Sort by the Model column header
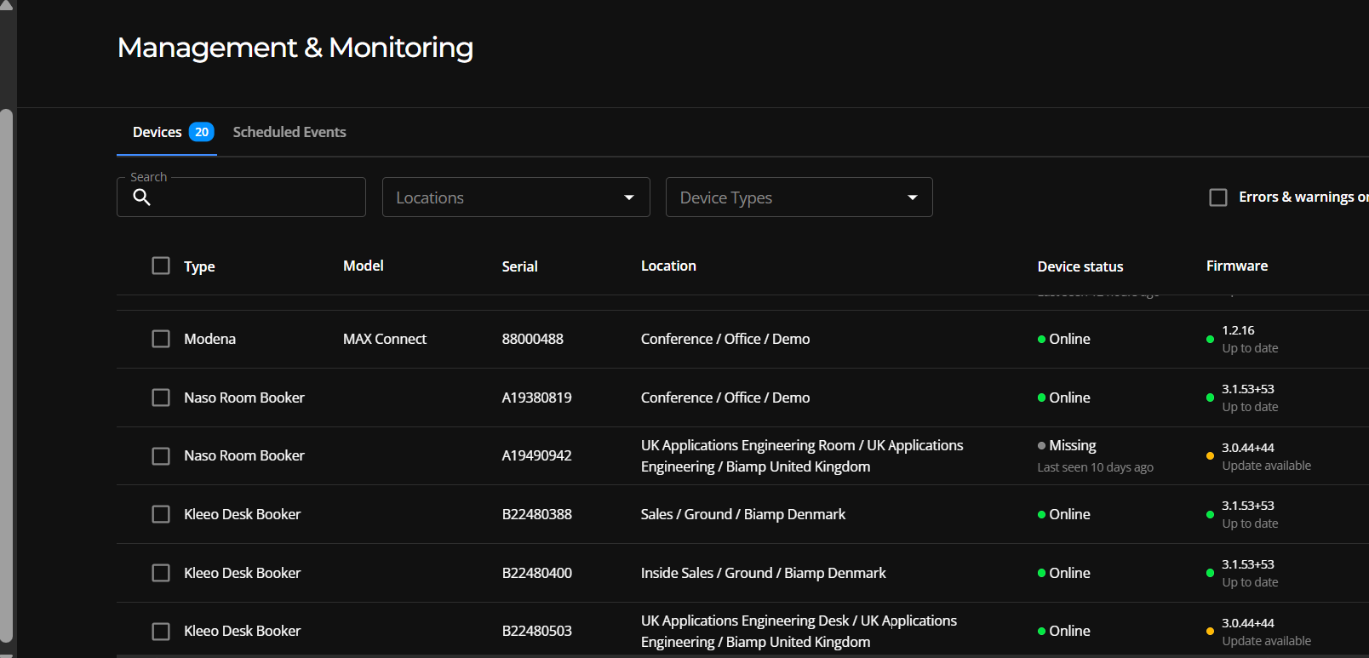 tap(364, 266)
